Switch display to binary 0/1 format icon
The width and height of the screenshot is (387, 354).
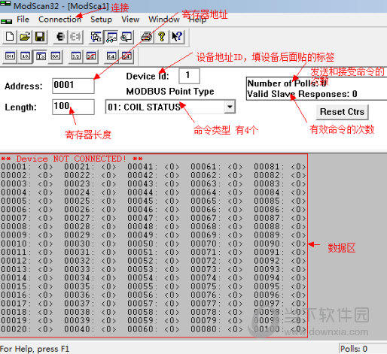10,56
